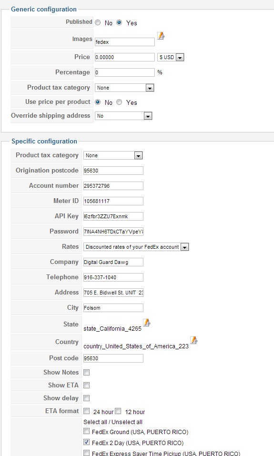Expand Override shipping address dropdown
The image size is (274, 456).
pos(123,116)
